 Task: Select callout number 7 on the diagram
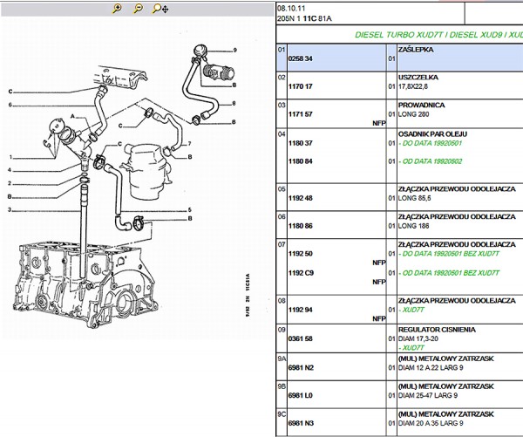tap(189, 143)
